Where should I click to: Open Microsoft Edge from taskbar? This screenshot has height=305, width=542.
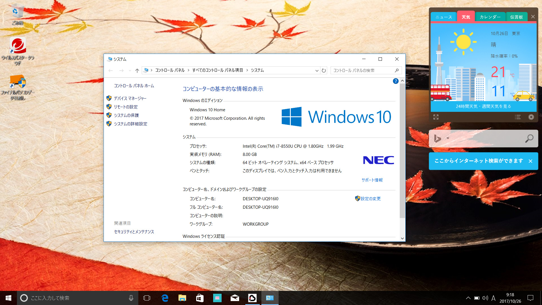coord(165,298)
